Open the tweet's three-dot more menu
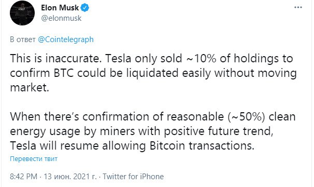 [298, 7]
